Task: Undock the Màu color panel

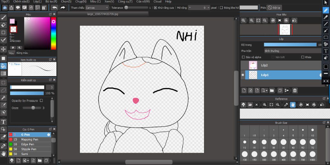Action: point(50,14)
